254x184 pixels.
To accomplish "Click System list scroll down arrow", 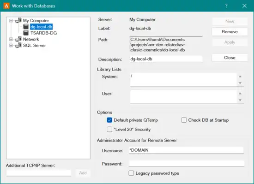I will point(240,83).
